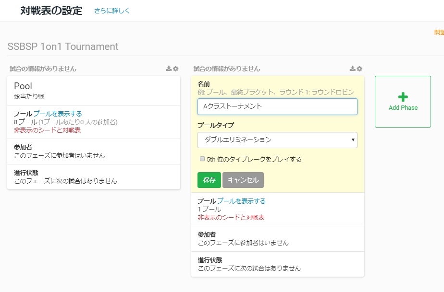Click the 総当たり戦 subtitle text
444x292 pixels.
(29, 97)
